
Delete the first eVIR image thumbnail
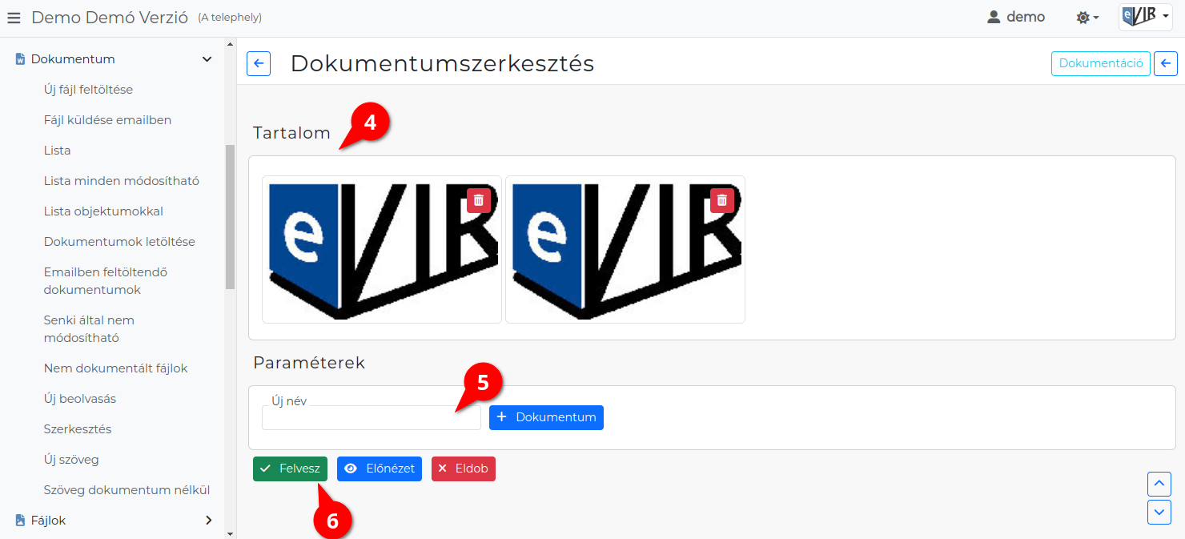[x=479, y=200]
